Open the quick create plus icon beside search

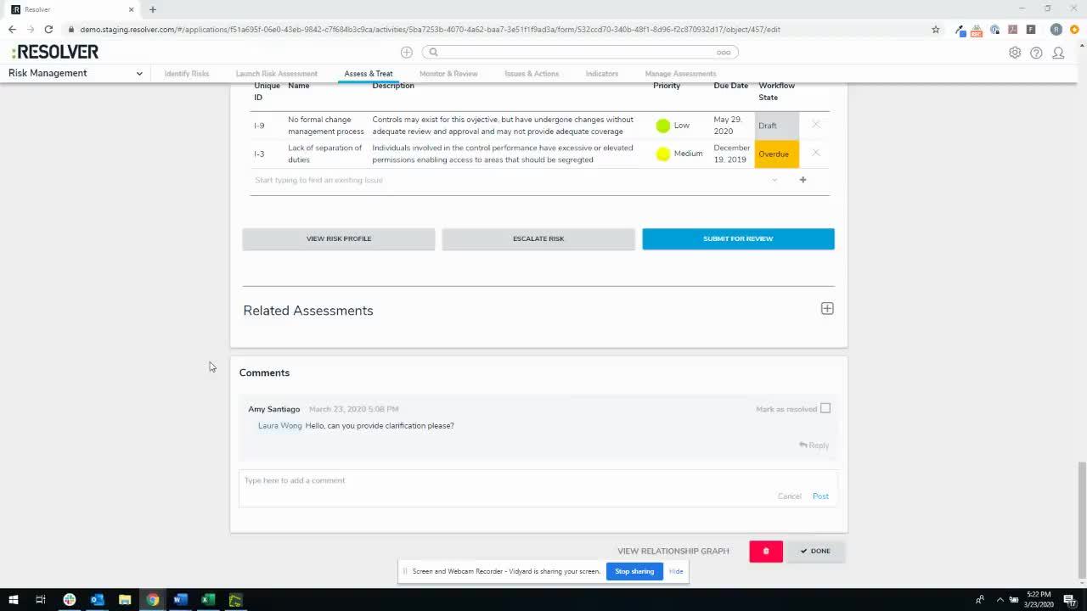pos(406,52)
